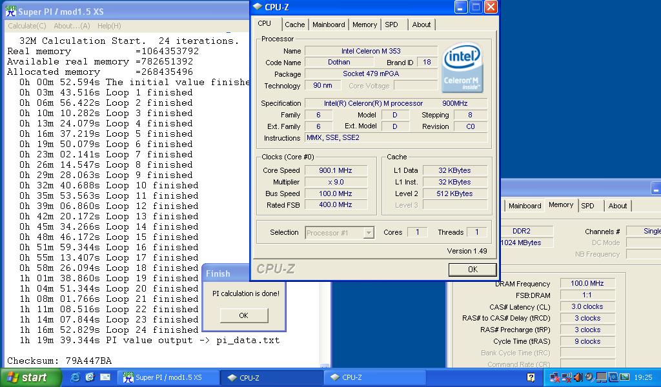Click the DRAM Frequency 100.0 MHz value

[587, 283]
